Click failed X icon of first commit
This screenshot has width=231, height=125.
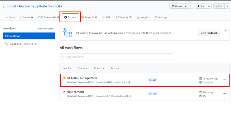click(x=64, y=92)
